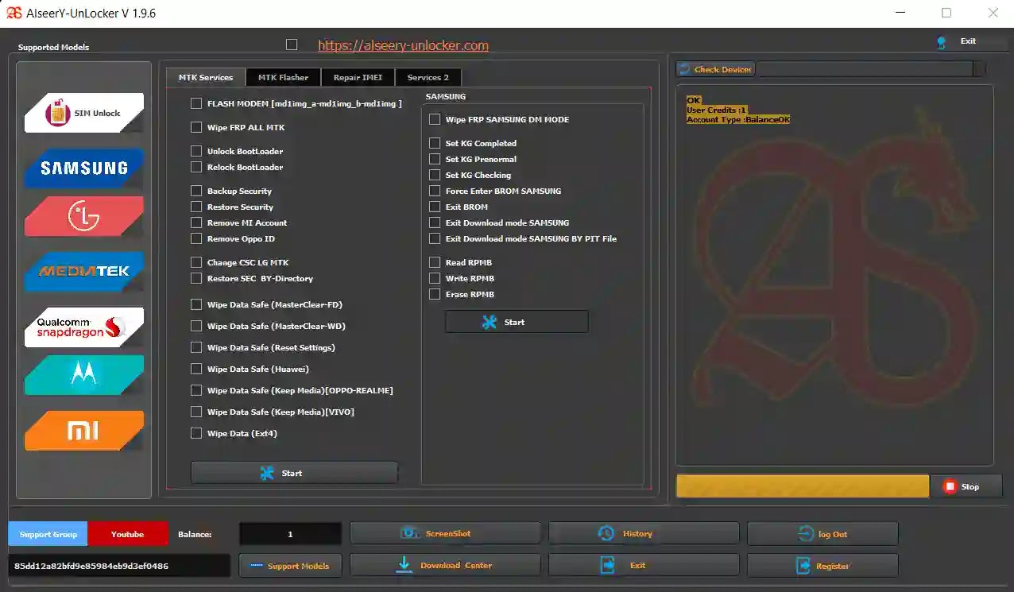Select the MediaTek brand logo
Image resolution: width=1014 pixels, height=592 pixels.
click(x=84, y=272)
